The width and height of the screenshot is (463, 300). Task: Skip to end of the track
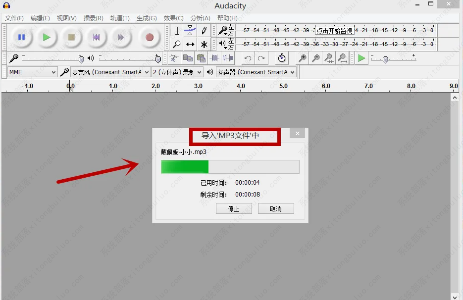(121, 37)
